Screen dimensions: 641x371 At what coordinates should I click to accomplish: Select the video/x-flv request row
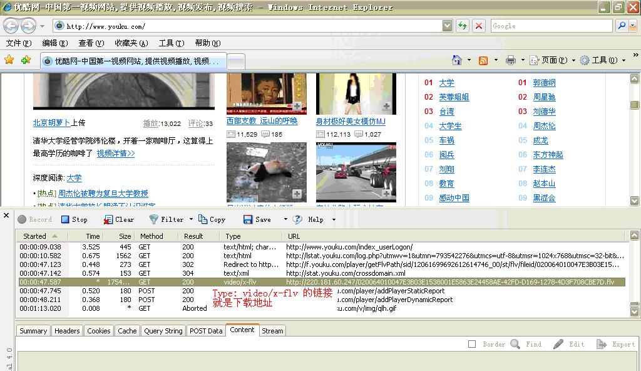pyautogui.click(x=322, y=282)
